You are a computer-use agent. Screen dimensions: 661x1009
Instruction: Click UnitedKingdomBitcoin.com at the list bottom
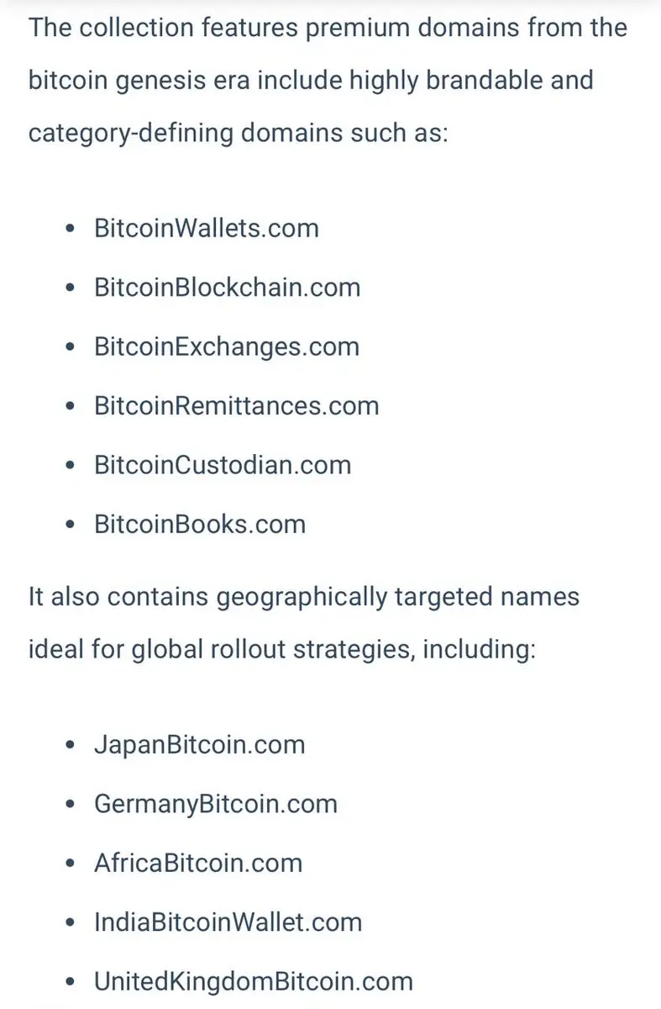pos(254,981)
